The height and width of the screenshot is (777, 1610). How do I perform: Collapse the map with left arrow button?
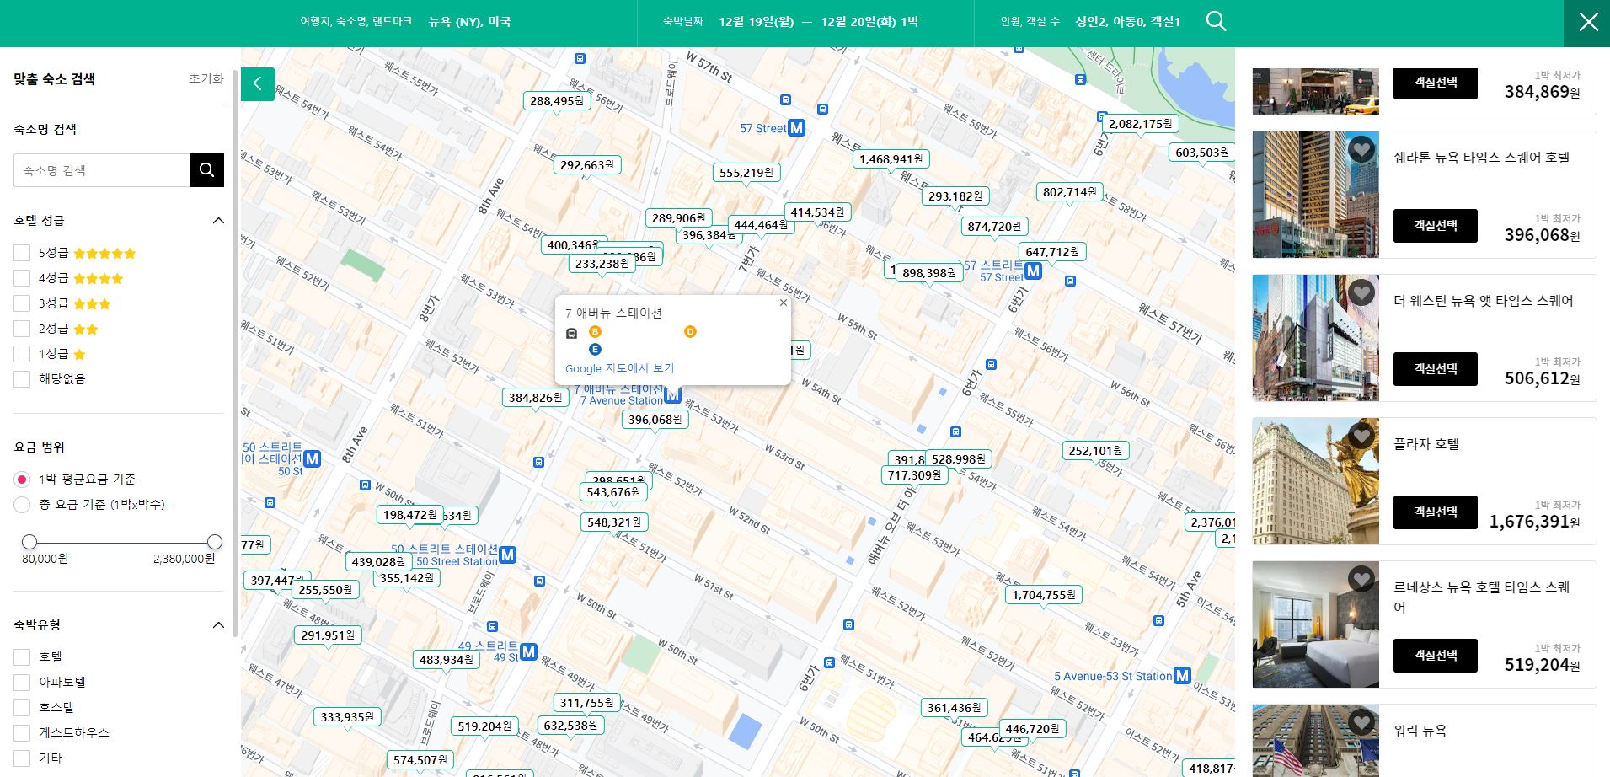pos(258,83)
